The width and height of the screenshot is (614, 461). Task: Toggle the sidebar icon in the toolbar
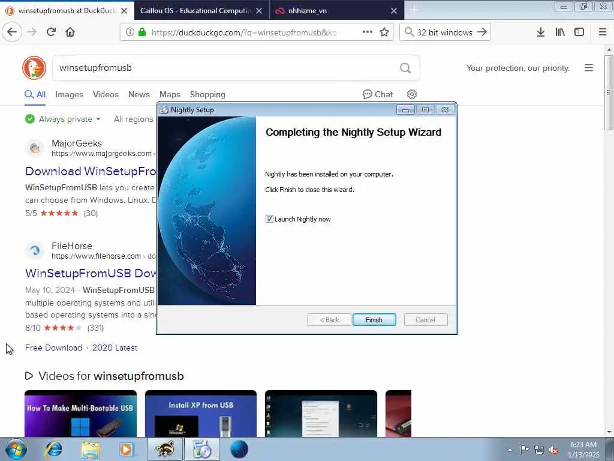[x=579, y=32]
